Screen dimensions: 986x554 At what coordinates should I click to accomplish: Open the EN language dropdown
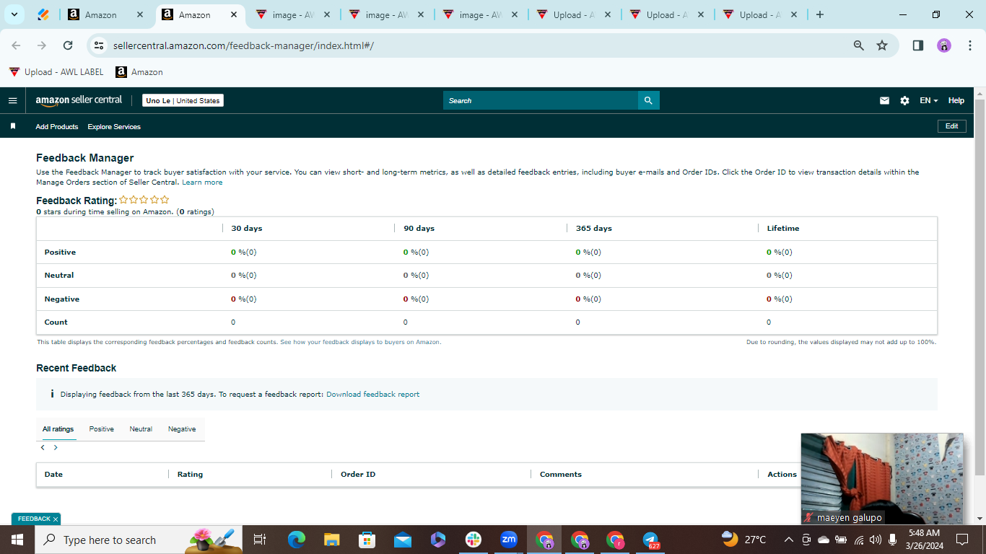tap(928, 101)
